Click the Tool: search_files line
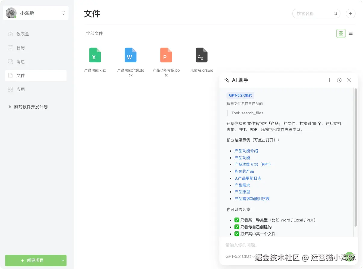Image resolution: width=363 pixels, height=269 pixels. click(247, 113)
